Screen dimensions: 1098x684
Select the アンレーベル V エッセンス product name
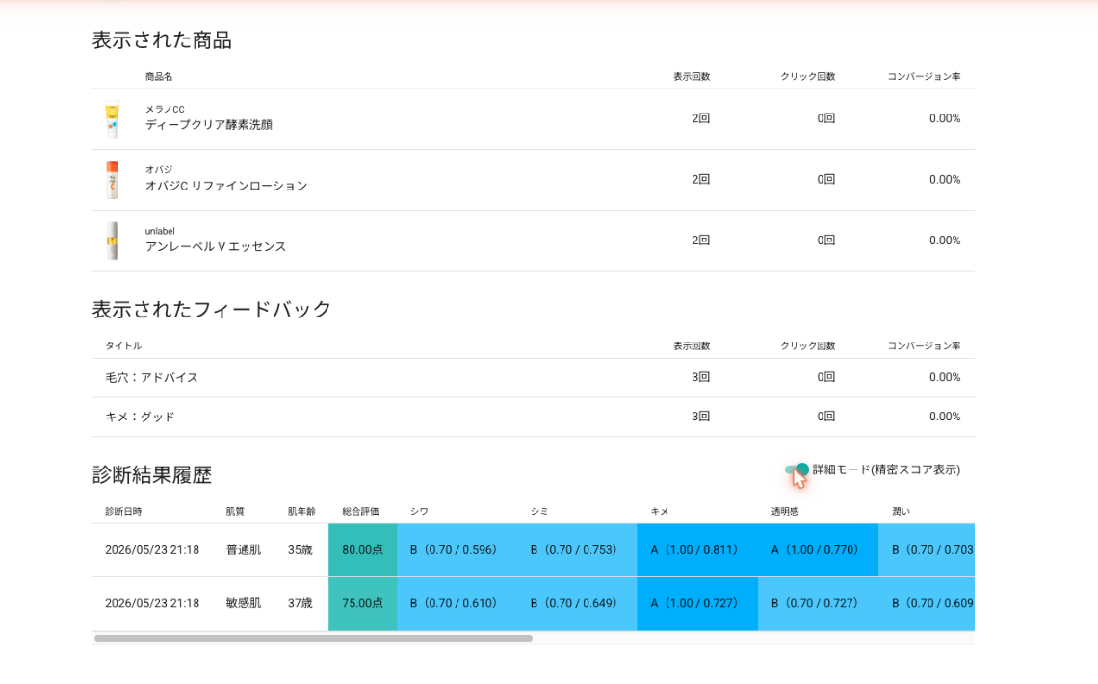click(216, 247)
